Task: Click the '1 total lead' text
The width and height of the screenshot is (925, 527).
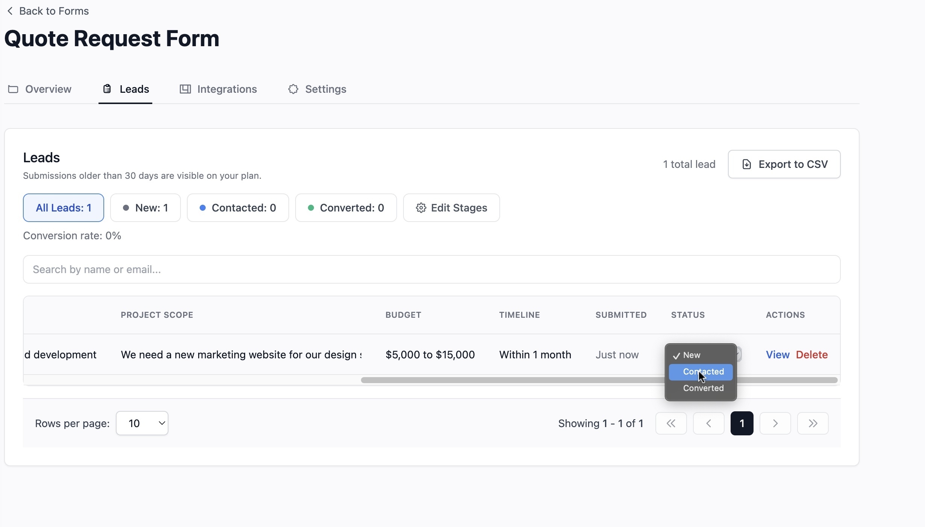Action: pyautogui.click(x=689, y=164)
